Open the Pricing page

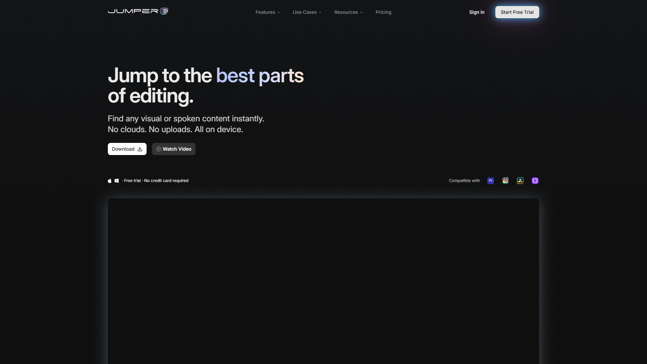click(383, 12)
